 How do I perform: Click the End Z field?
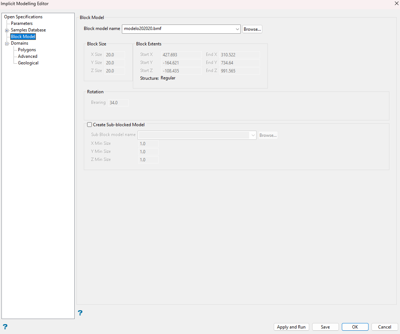[x=240, y=71]
